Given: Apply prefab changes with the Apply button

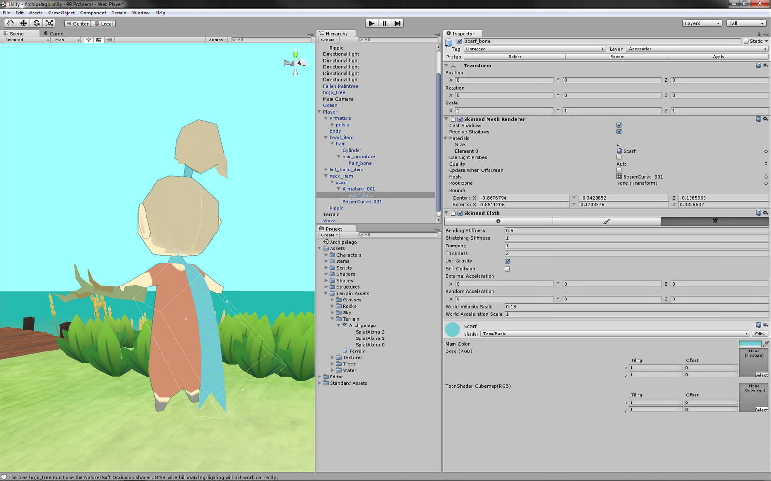Looking at the screenshot, I should (x=718, y=56).
